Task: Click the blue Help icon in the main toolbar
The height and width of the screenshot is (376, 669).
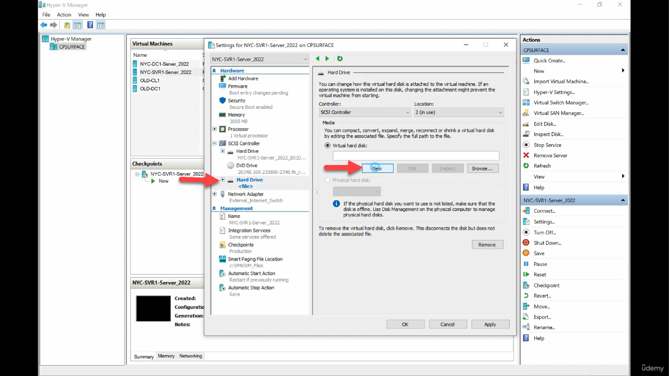Action: (x=90, y=25)
